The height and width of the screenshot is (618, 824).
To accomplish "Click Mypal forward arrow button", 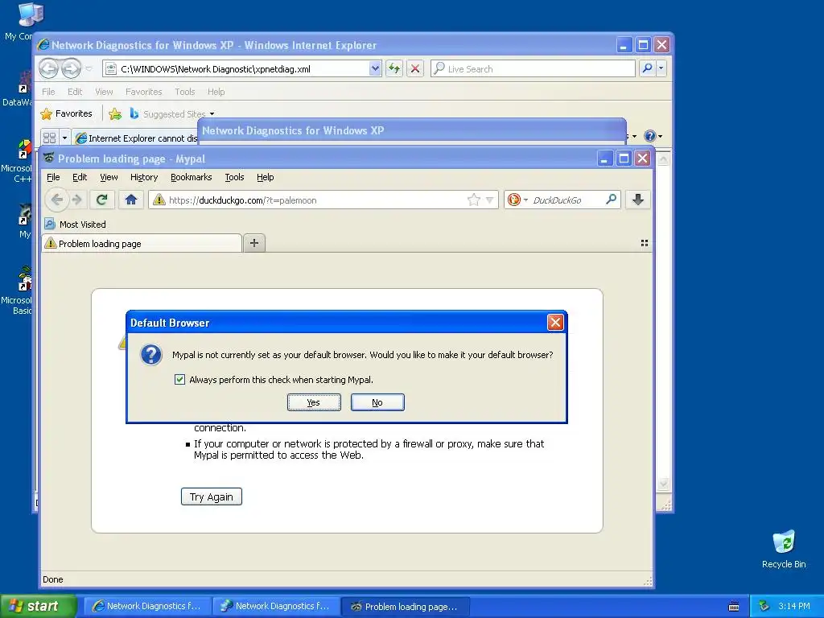I will 77,200.
